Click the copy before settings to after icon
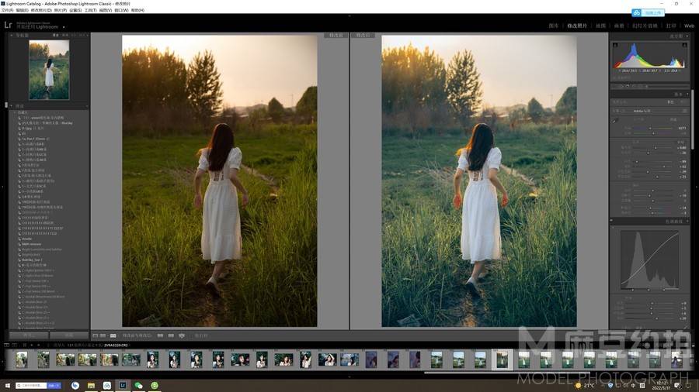This screenshot has height=392, width=699. point(160,335)
